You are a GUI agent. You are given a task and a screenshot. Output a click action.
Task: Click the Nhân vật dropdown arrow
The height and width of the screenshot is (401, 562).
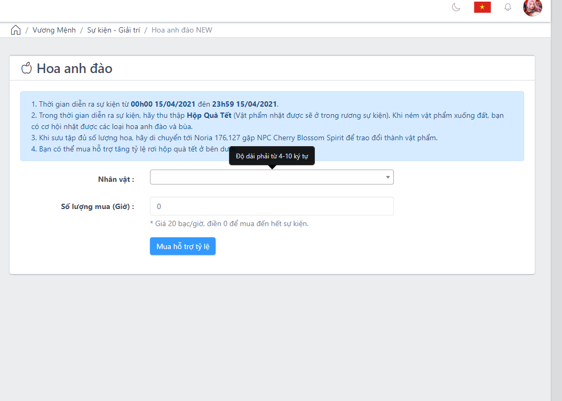(x=388, y=177)
